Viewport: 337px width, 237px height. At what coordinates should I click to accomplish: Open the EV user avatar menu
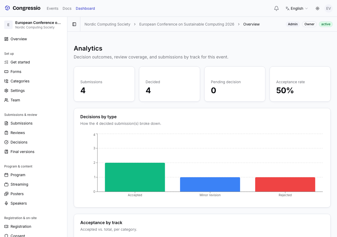coord(329,8)
